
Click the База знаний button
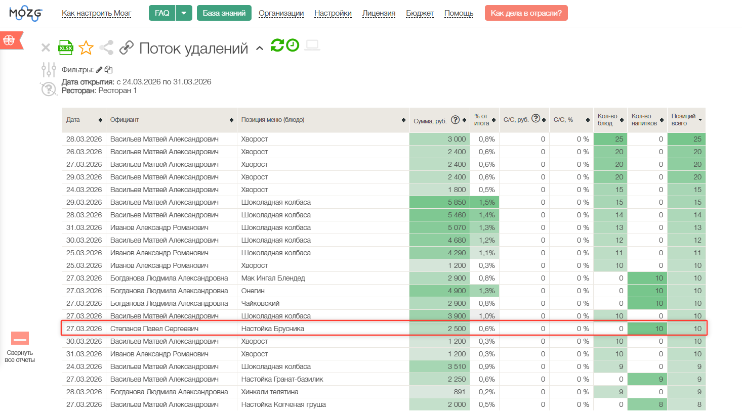point(224,13)
